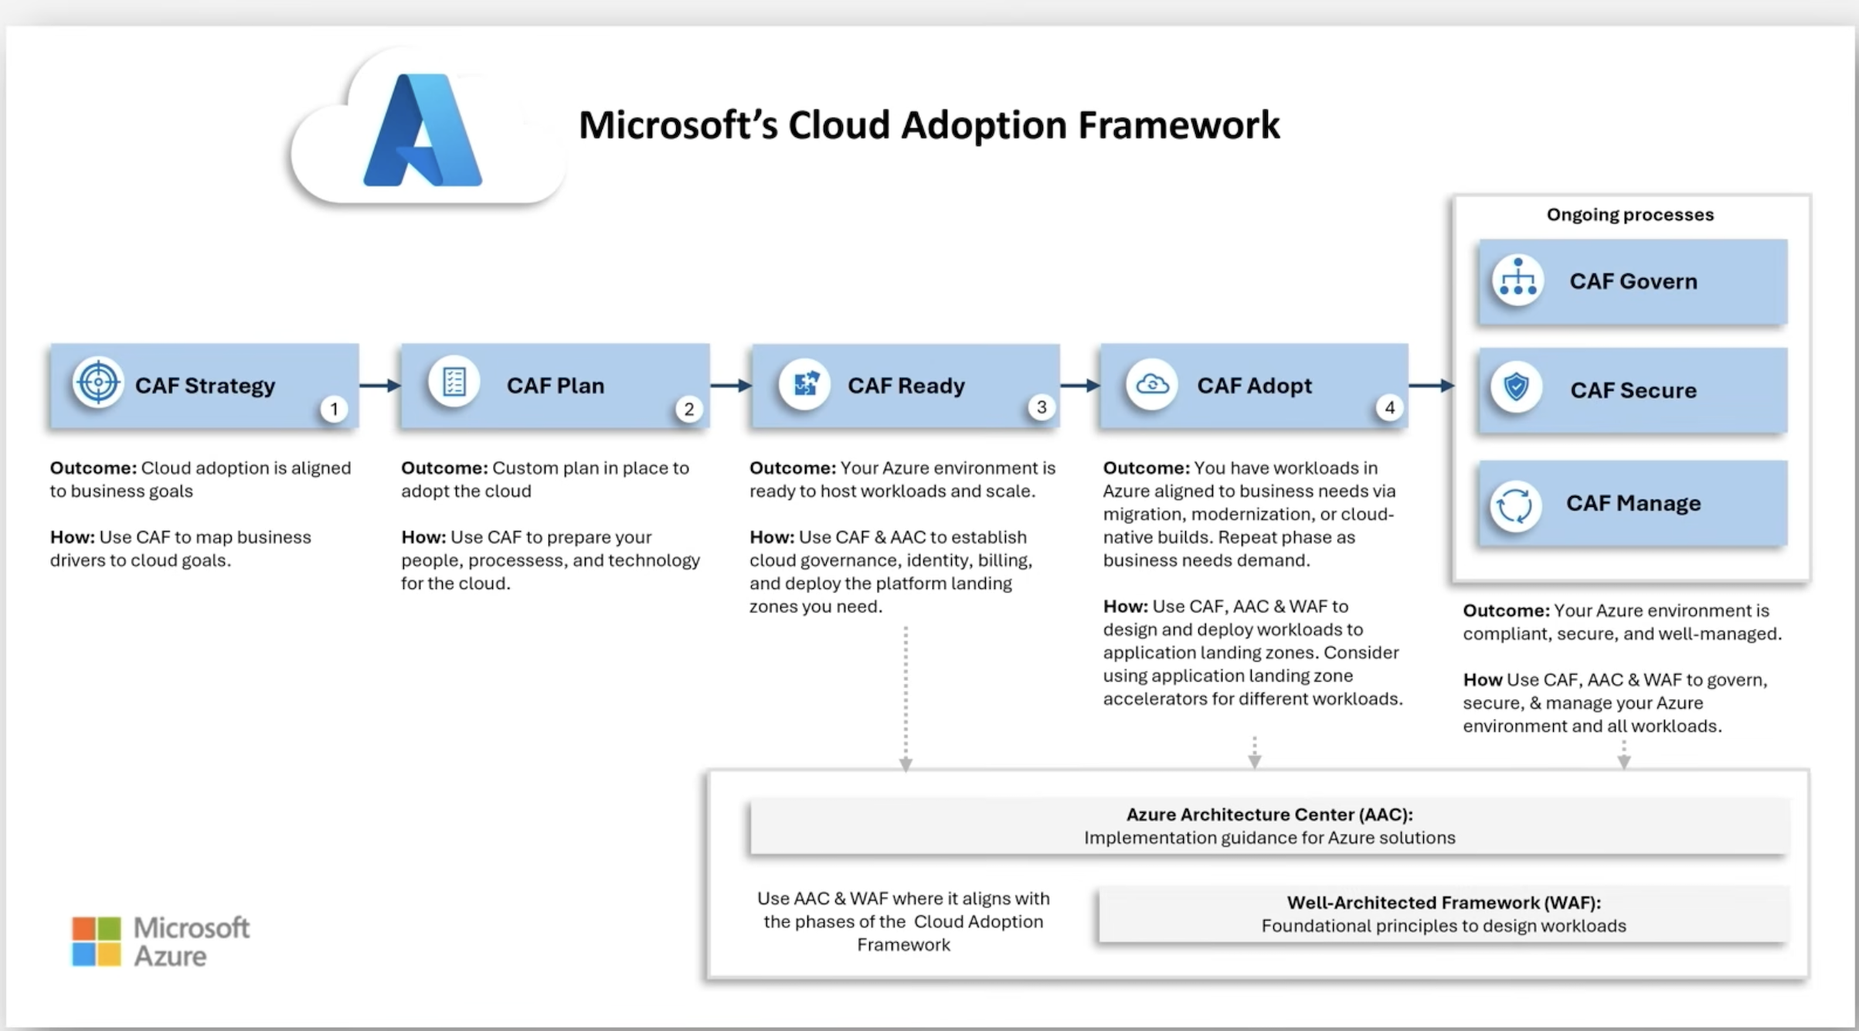Screen dimensions: 1859x1031
Task: Click the 'Microsoft Azure' wordmark text
Action: pyautogui.click(x=192, y=941)
